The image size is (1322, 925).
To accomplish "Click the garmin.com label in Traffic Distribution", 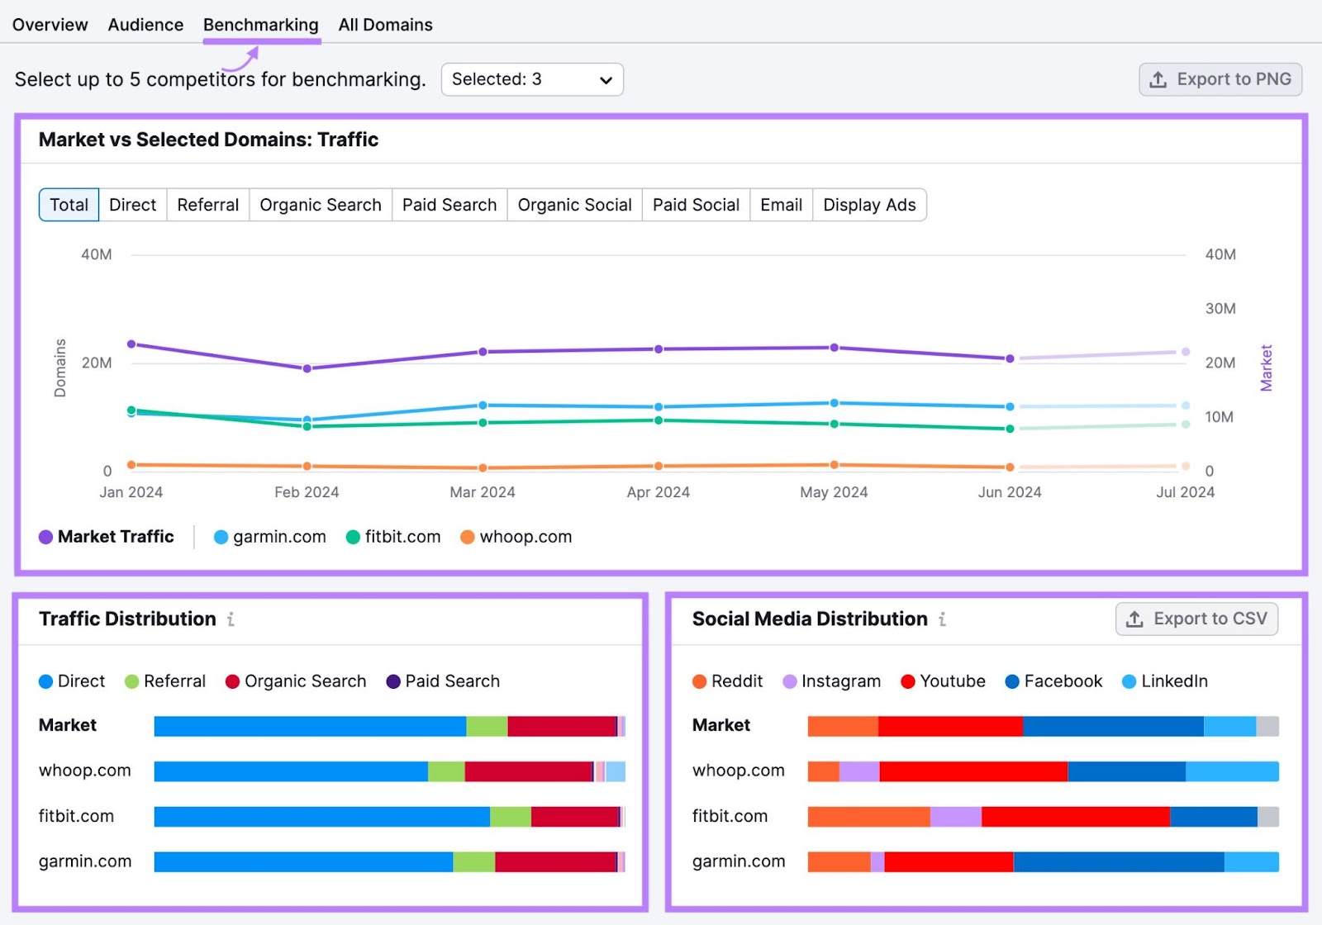I will [85, 861].
